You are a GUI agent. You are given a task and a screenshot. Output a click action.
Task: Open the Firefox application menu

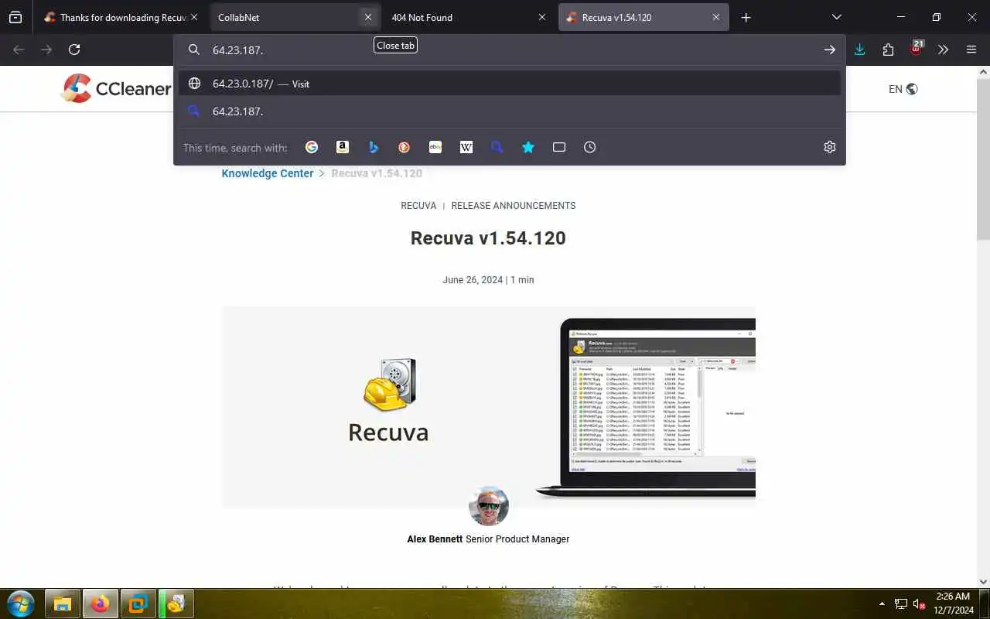(x=971, y=50)
